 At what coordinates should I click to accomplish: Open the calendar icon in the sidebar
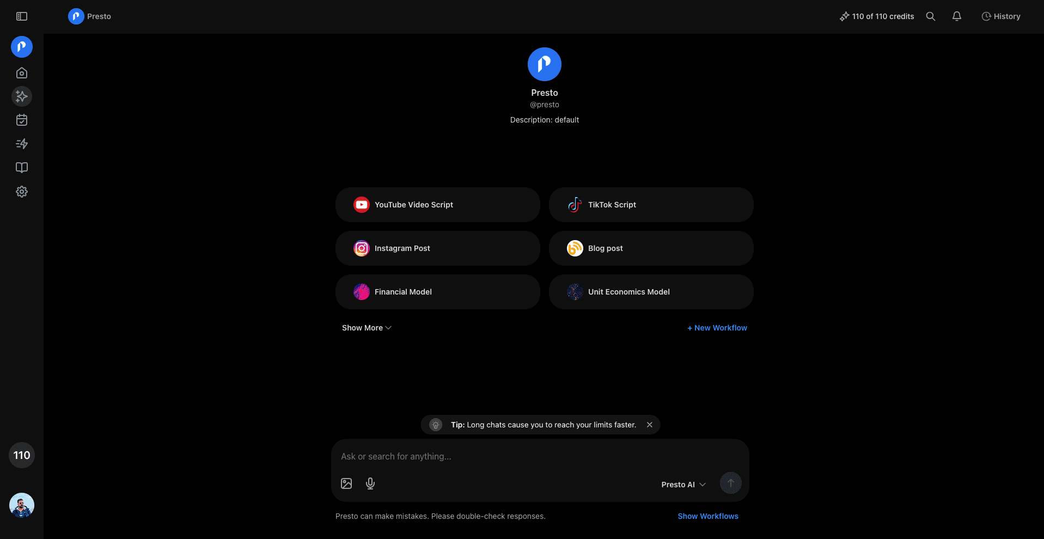pyautogui.click(x=22, y=120)
